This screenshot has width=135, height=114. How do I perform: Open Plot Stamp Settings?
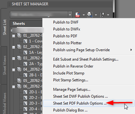pos(71,80)
